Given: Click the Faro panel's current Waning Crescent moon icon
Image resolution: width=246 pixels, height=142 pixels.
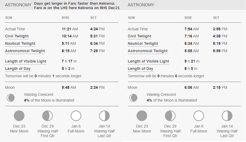Looking at the screenshot, I should [11, 98].
